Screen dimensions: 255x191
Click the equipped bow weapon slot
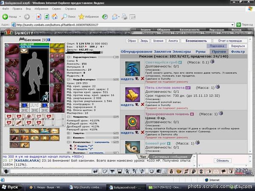[12, 76]
